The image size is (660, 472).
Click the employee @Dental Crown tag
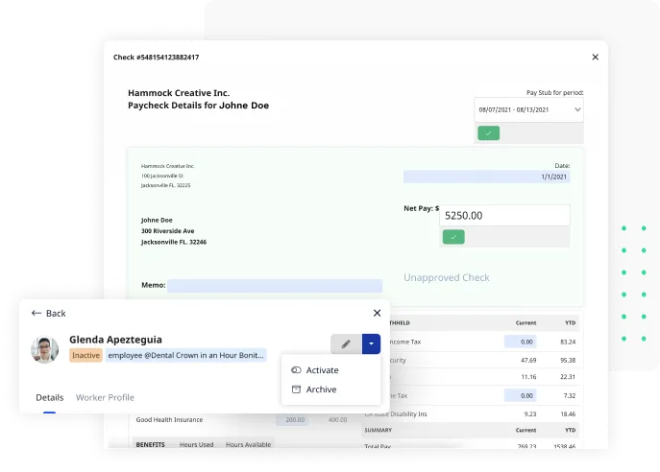[185, 355]
